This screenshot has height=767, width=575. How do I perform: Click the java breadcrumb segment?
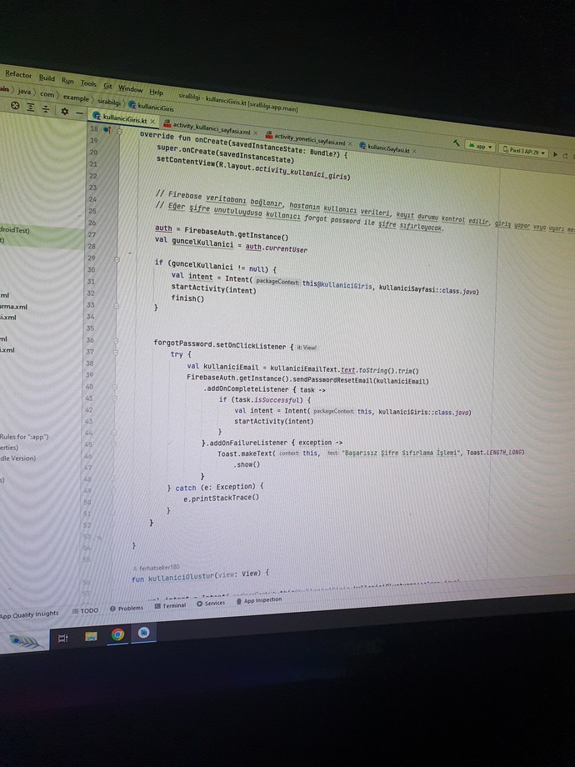(24, 92)
